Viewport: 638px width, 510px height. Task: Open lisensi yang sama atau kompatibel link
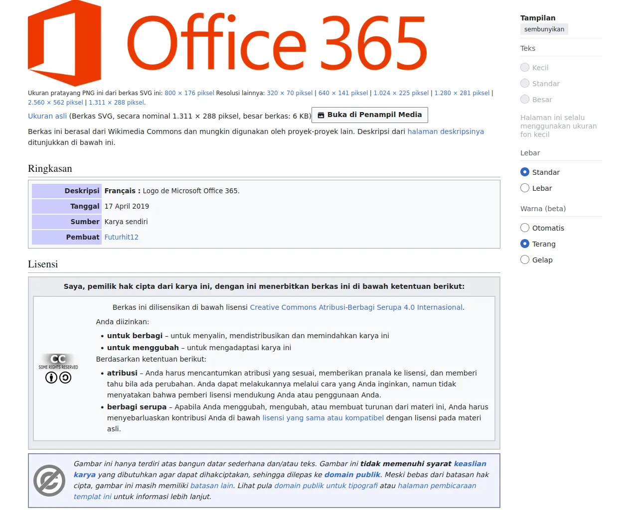coord(323,418)
